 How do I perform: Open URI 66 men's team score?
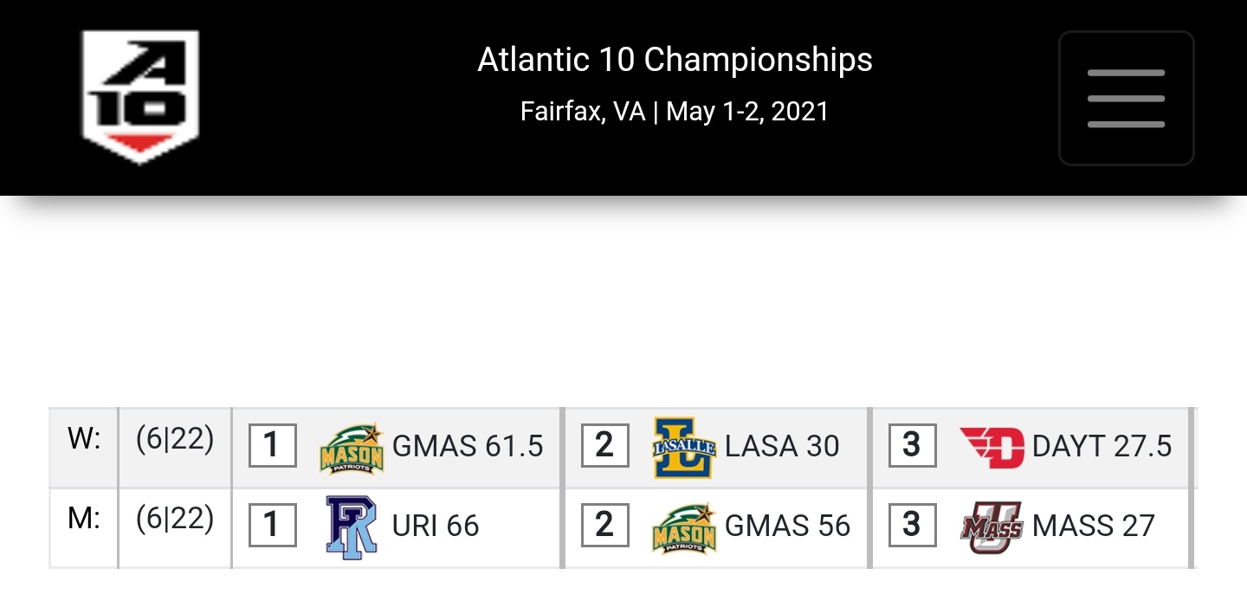(436, 527)
